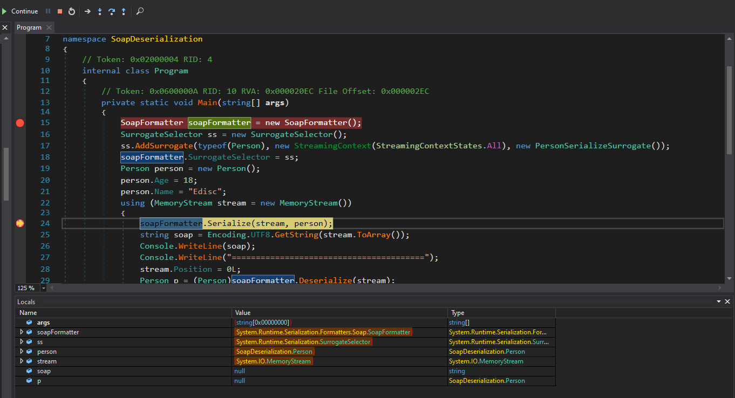735x398 pixels.
Task: Click the Main method name on line 13
Action: click(206, 102)
